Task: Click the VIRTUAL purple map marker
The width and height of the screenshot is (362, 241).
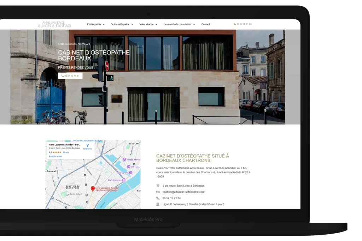Action: pyautogui.click(x=129, y=167)
